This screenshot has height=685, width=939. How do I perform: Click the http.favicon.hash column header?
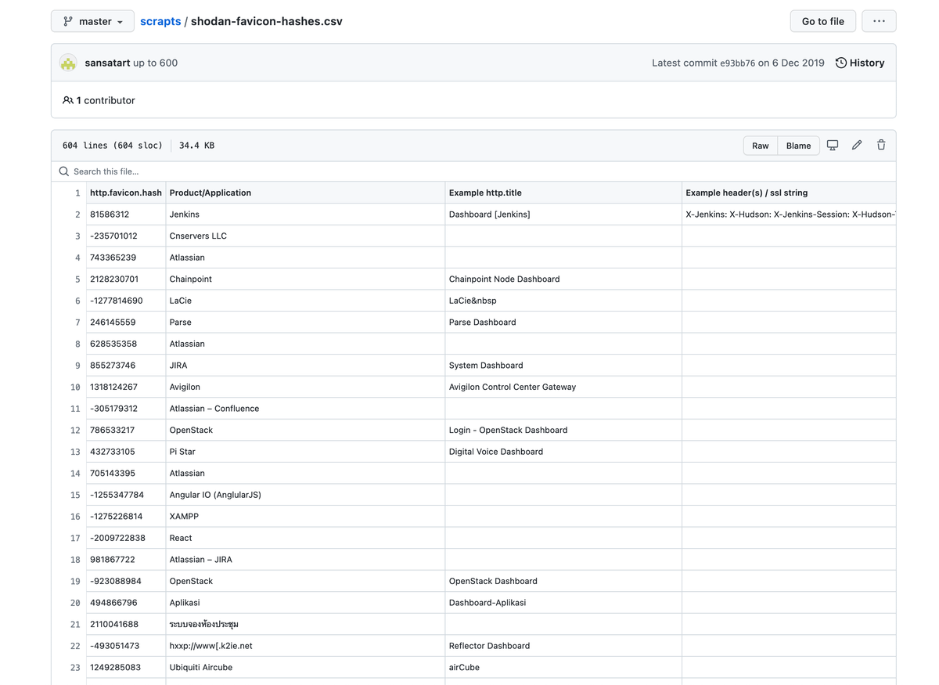[x=126, y=193]
